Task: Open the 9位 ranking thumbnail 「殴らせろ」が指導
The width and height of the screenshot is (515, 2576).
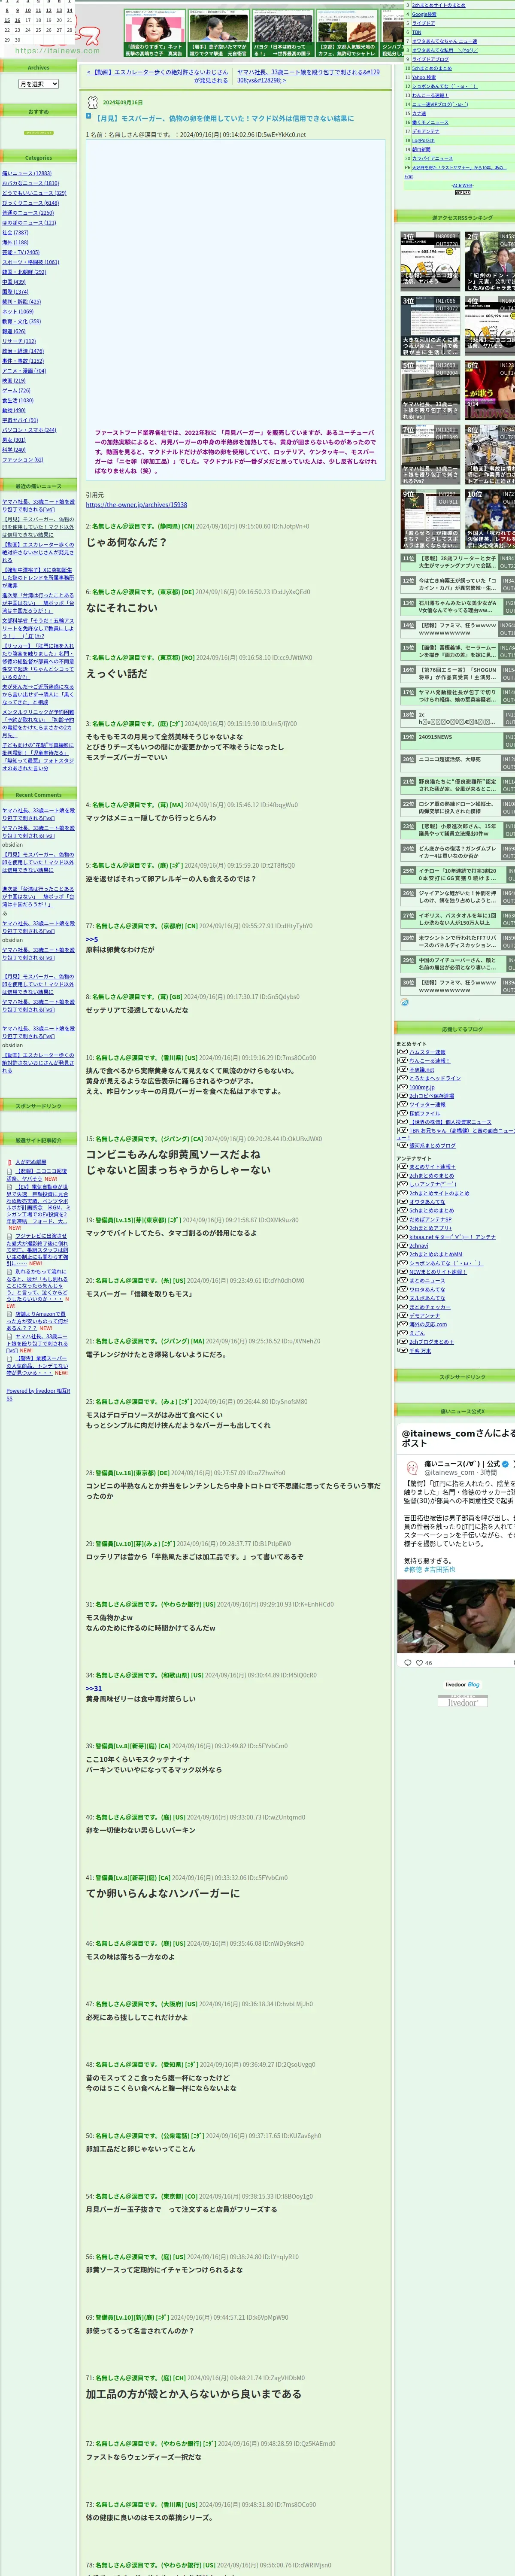Action: (x=430, y=519)
